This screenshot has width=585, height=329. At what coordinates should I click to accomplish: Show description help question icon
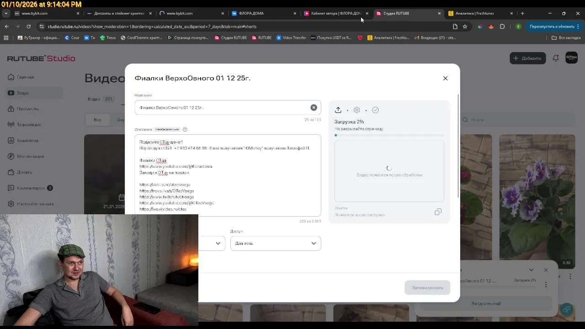185,129
